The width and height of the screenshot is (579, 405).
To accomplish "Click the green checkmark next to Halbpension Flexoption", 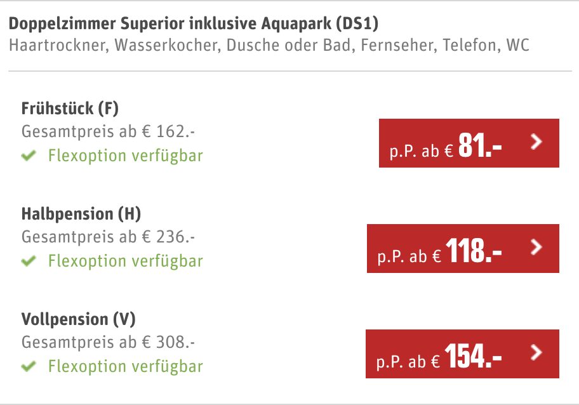I will tap(28, 260).
